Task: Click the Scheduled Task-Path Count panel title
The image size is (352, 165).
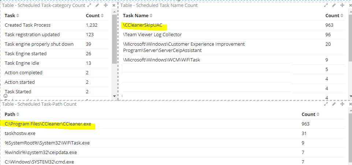Action: pyautogui.click(x=39, y=104)
